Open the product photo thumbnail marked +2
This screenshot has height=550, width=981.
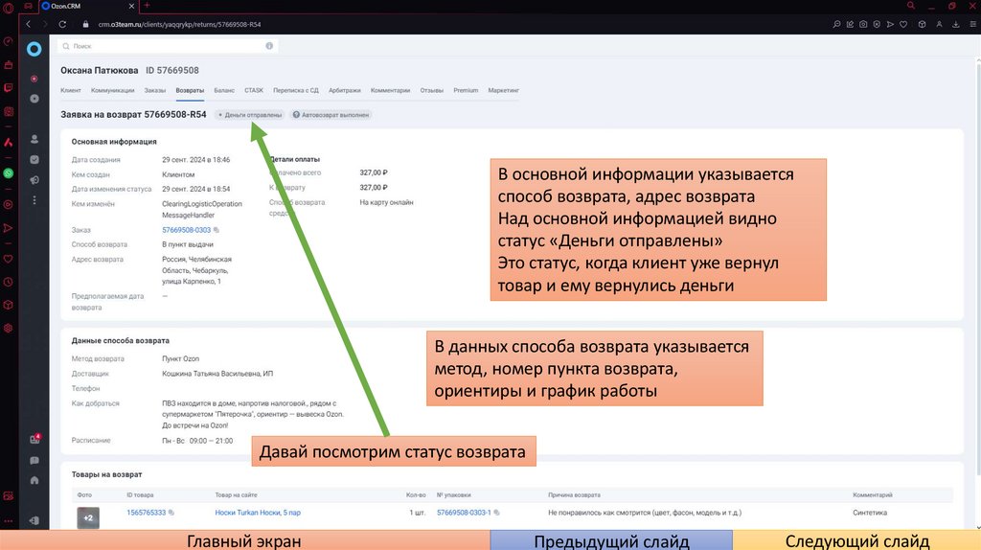(x=88, y=517)
